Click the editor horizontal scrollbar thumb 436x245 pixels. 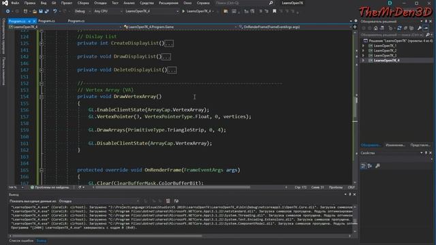173,188
